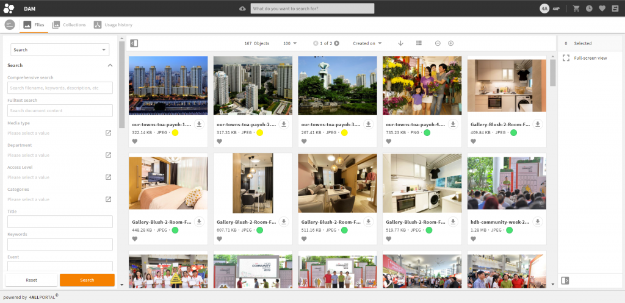Collapse left panel via toolbar toggle icon
Screen dimensions: 625x303
pos(134,43)
